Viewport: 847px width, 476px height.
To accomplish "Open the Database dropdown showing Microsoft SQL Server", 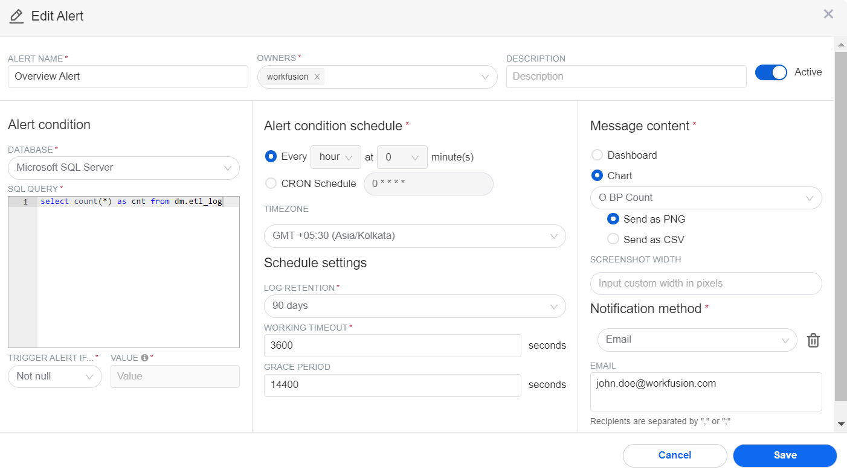I will tap(124, 168).
